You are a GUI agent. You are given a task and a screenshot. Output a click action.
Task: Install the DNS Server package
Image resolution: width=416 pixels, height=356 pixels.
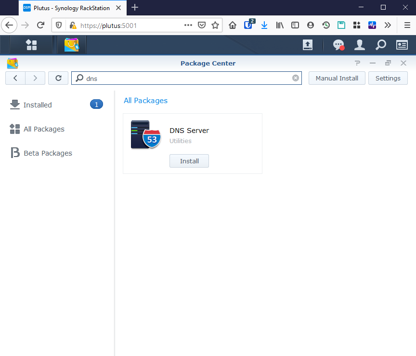click(189, 161)
